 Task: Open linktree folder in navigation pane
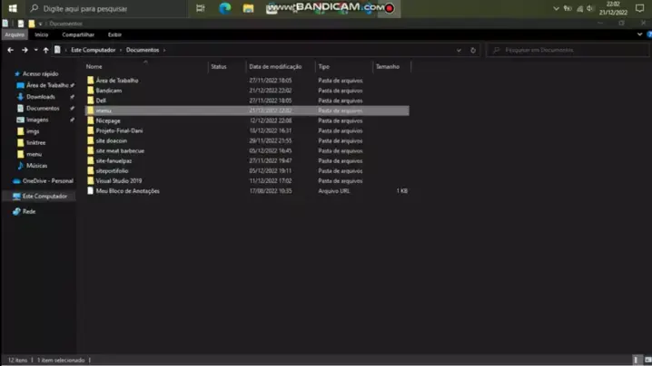click(x=35, y=142)
